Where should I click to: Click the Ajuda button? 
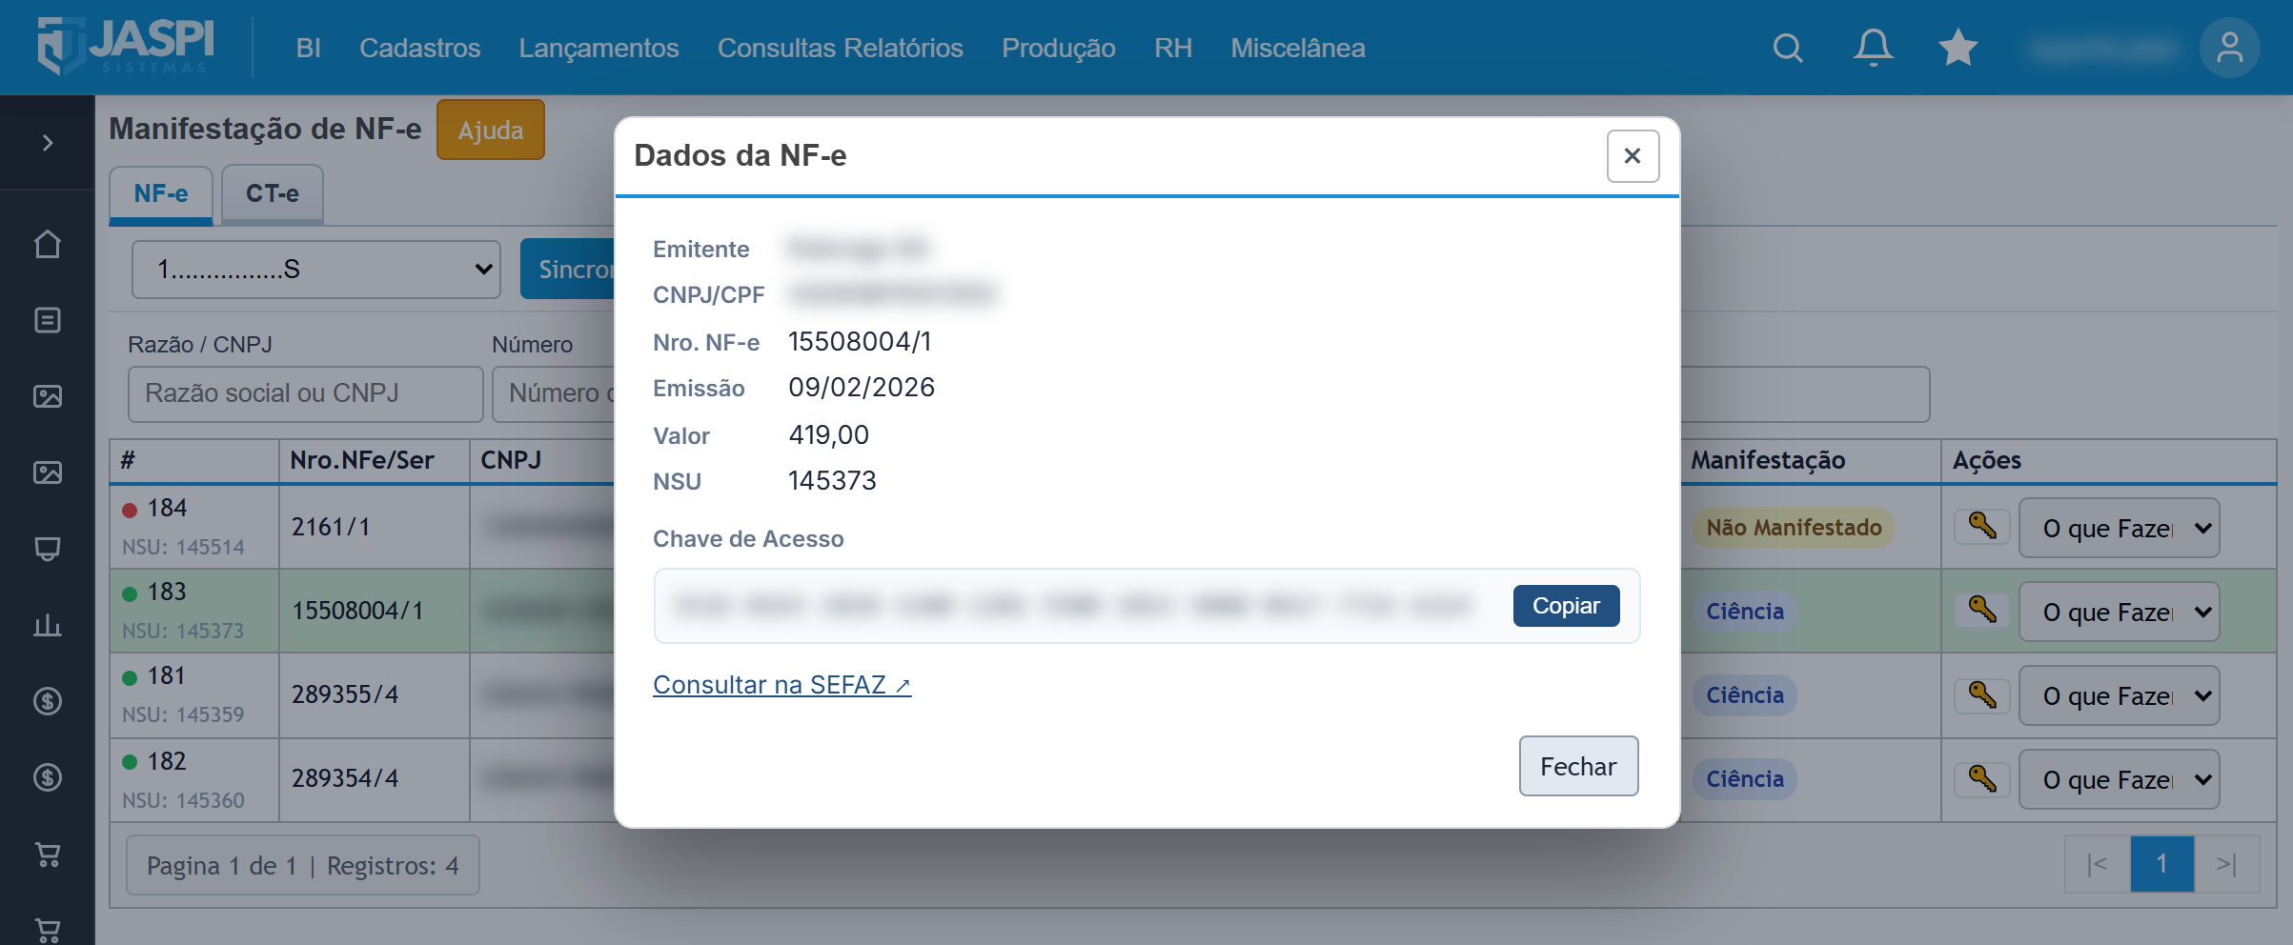[x=491, y=130]
